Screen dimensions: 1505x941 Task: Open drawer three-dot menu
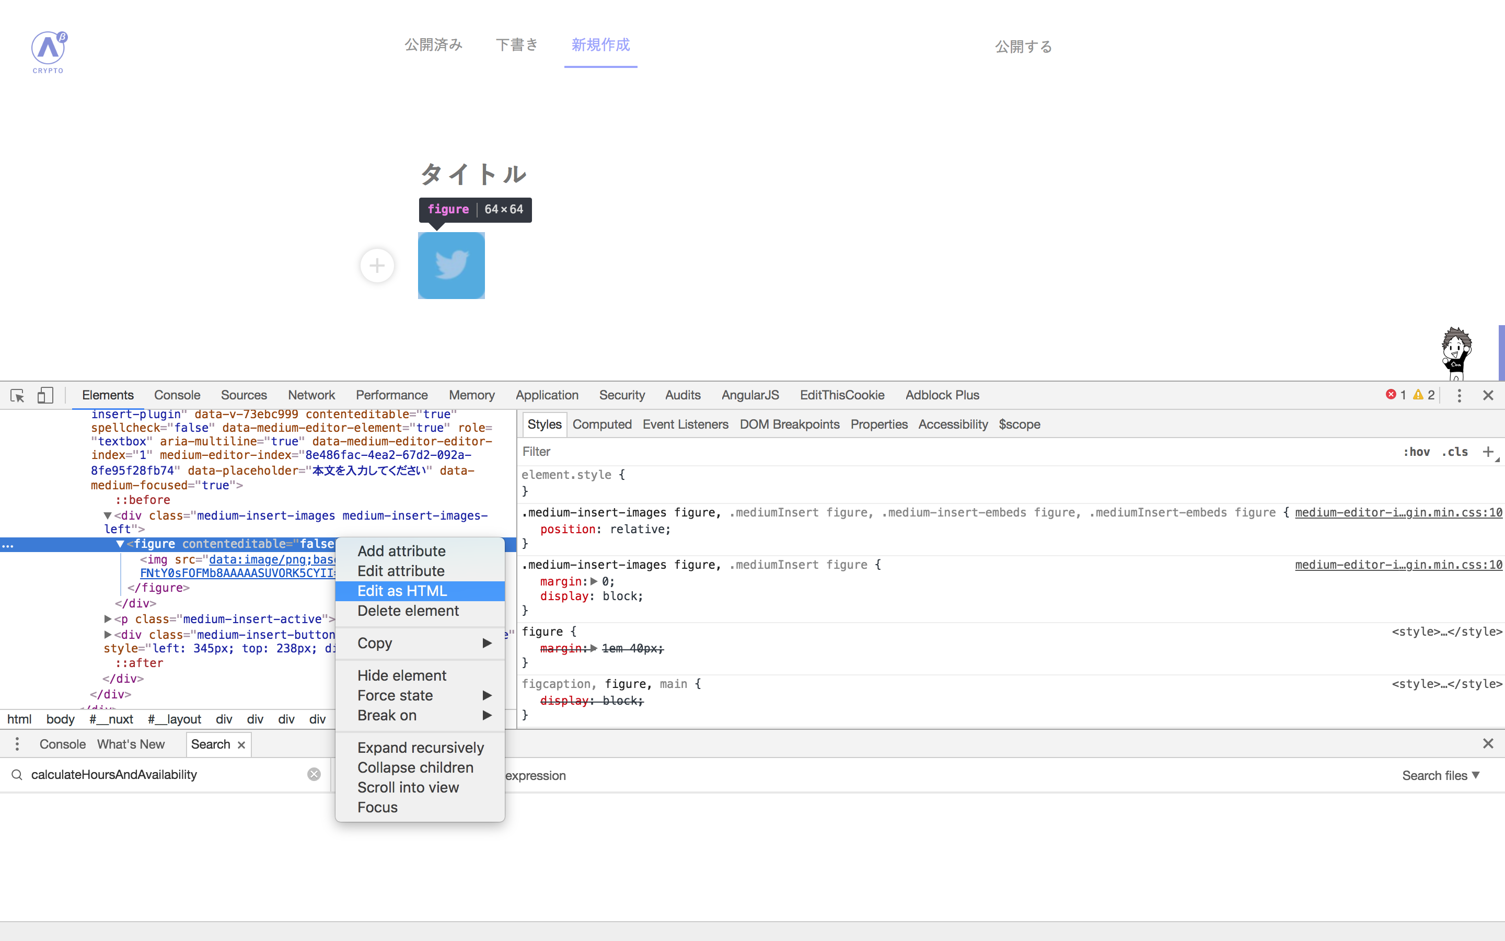[17, 744]
